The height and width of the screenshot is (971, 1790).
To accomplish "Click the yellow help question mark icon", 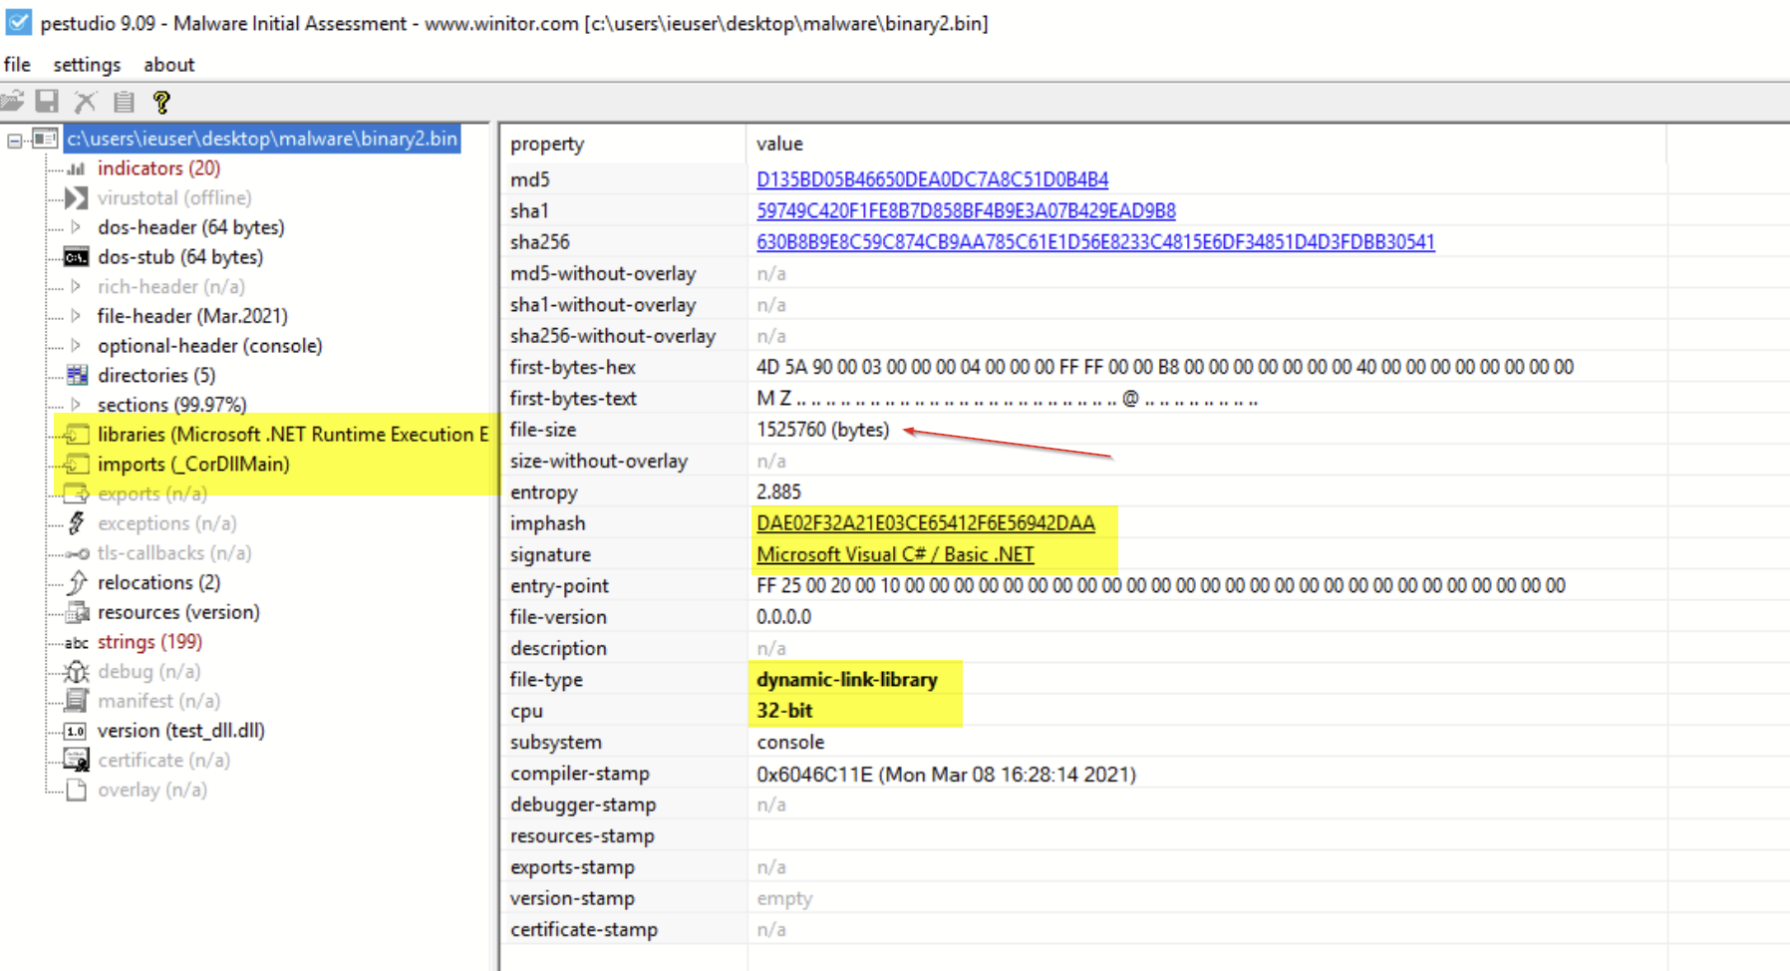I will pyautogui.click(x=161, y=101).
